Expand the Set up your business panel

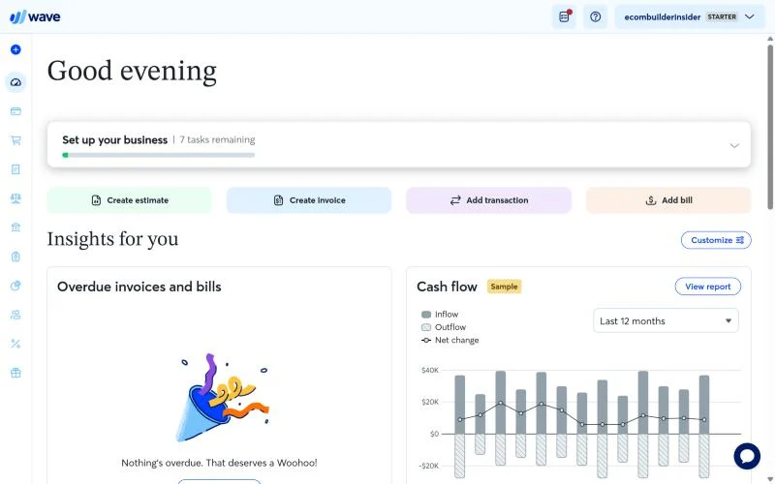pos(734,145)
